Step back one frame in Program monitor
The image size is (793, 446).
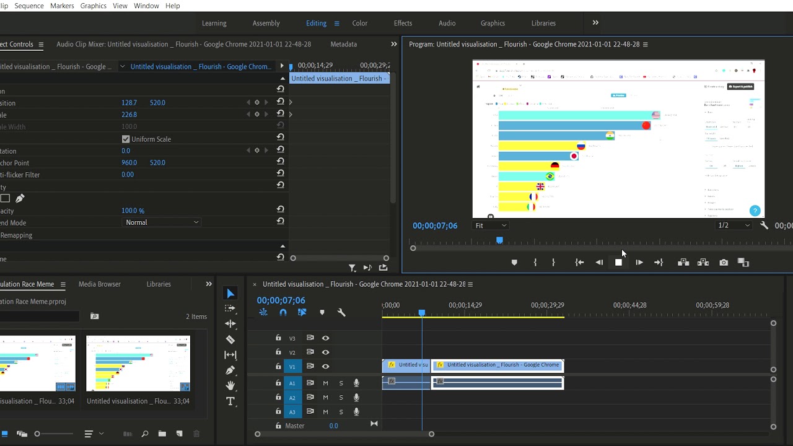click(599, 263)
